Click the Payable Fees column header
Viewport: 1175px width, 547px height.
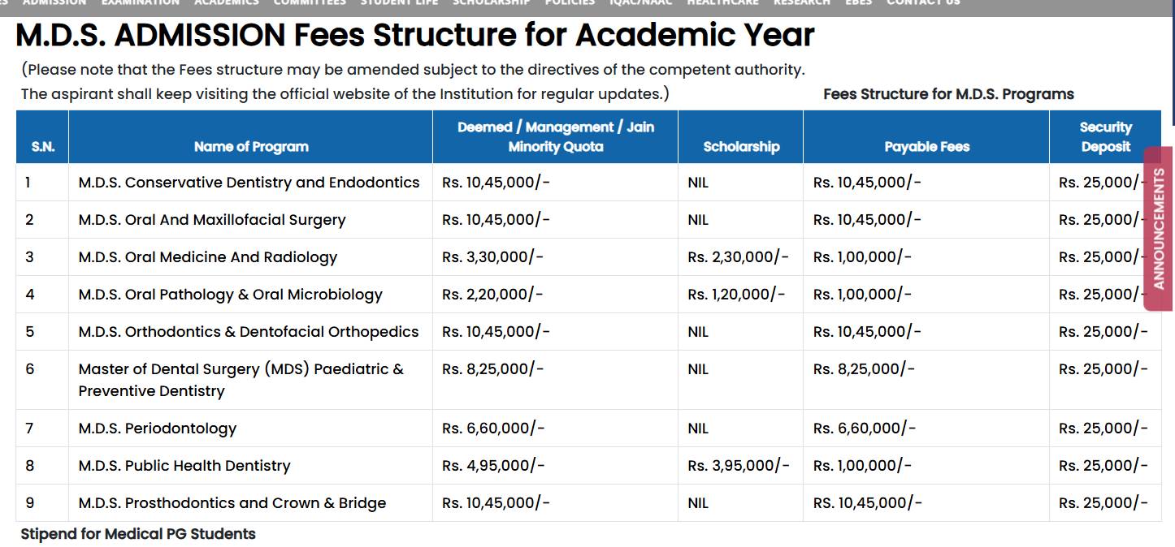pyautogui.click(x=926, y=147)
